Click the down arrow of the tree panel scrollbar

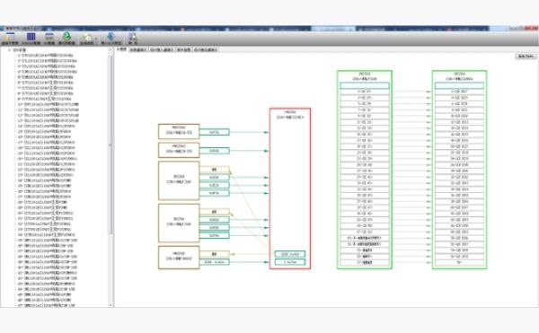tap(110, 305)
